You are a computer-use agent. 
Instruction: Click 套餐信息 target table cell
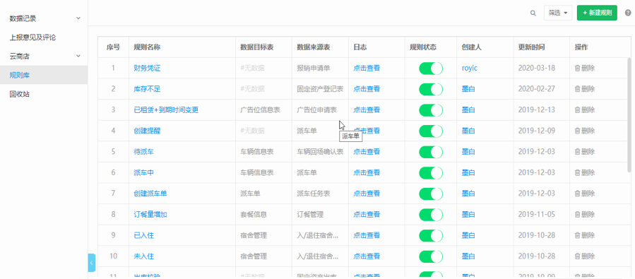pos(254,215)
